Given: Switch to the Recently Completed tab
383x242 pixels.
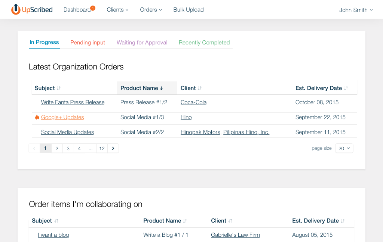Looking at the screenshot, I should (204, 43).
